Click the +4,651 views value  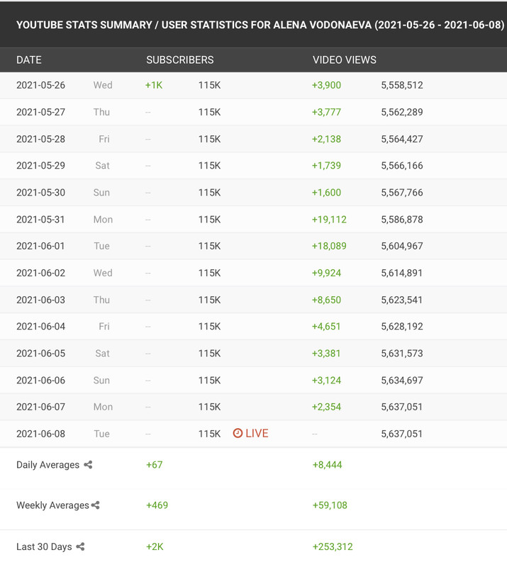coord(326,326)
